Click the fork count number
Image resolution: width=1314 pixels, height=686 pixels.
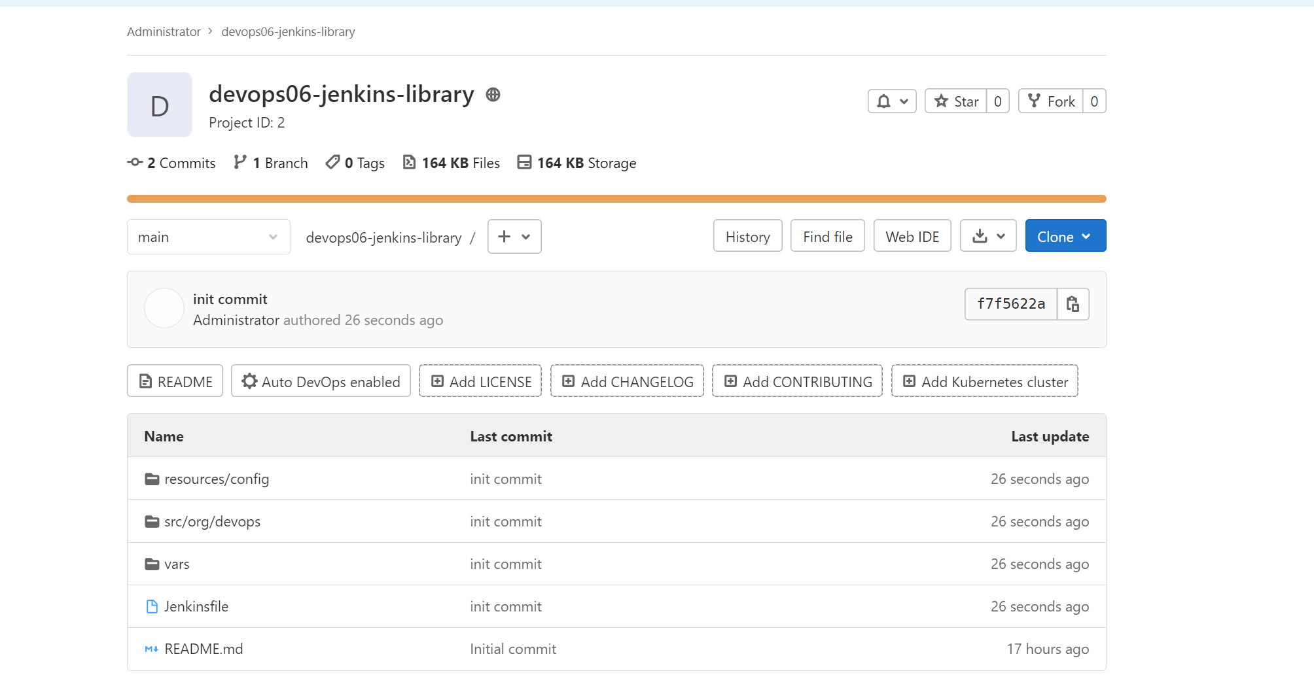(x=1094, y=101)
